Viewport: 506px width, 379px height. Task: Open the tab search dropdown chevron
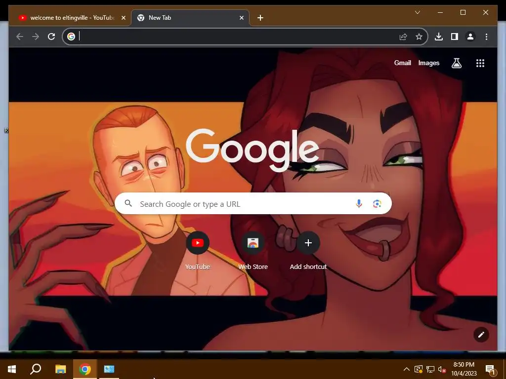click(x=417, y=12)
